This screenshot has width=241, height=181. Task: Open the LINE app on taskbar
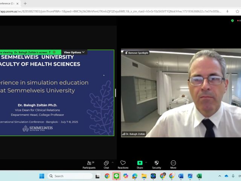(116, 176)
